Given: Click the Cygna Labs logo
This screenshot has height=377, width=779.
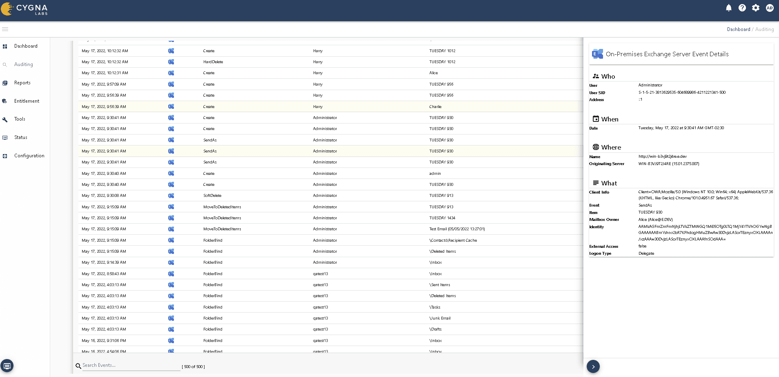Looking at the screenshot, I should [x=24, y=9].
